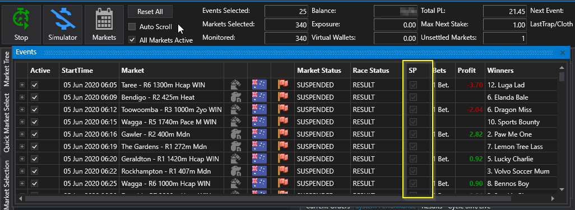
Task: Expand the Geraldton R1 1420m row
Action: click(x=22, y=159)
